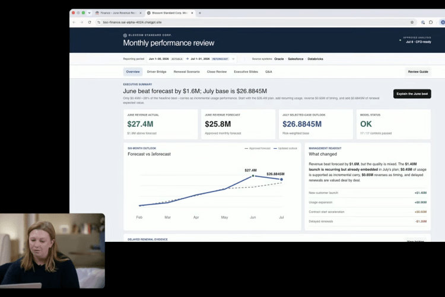Click the Oracle source system

279,59
